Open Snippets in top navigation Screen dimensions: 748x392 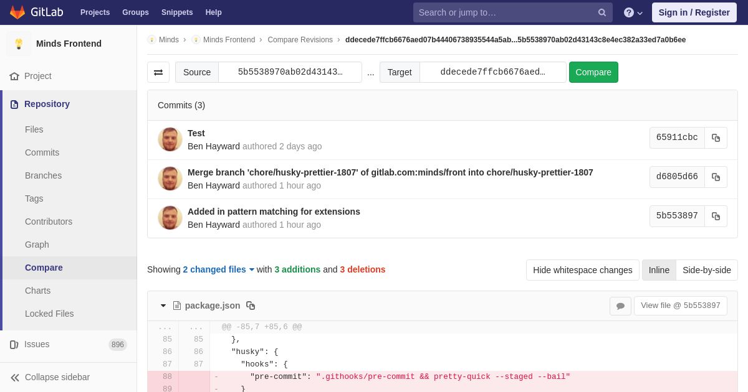(177, 12)
